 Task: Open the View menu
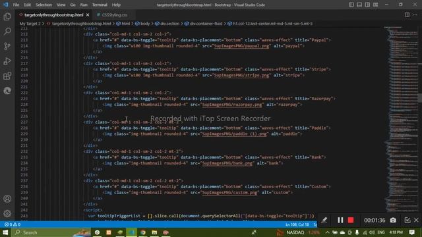tap(61, 5)
